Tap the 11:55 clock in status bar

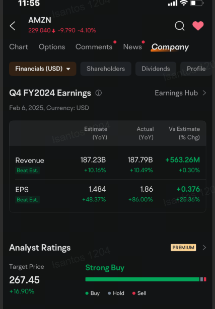(x=29, y=3)
